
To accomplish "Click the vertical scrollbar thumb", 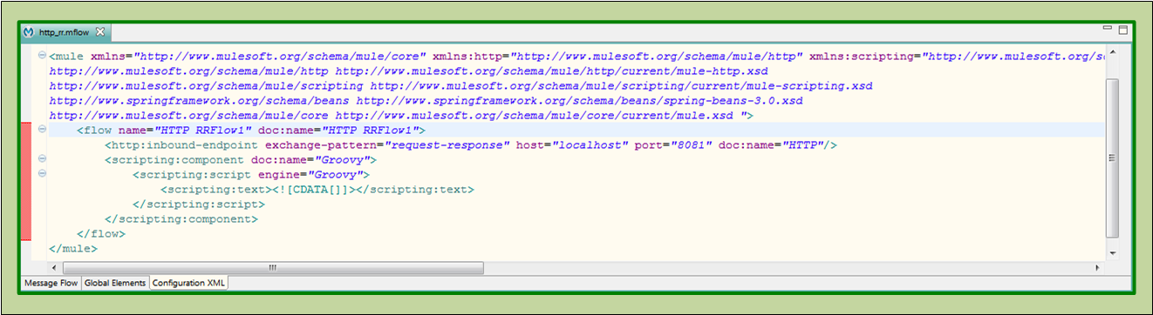I will pyautogui.click(x=1111, y=157).
